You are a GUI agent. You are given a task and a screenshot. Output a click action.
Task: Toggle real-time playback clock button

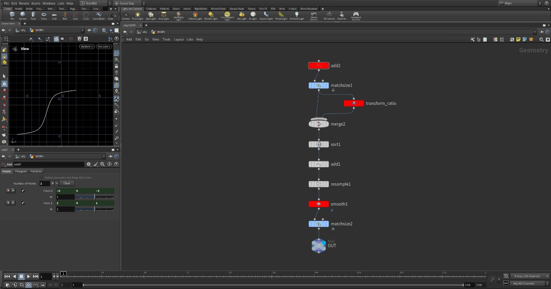28,285
